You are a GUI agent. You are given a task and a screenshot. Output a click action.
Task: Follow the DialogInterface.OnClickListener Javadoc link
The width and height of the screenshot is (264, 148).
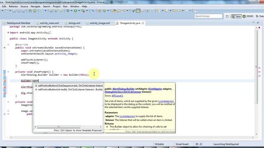tap(123, 92)
